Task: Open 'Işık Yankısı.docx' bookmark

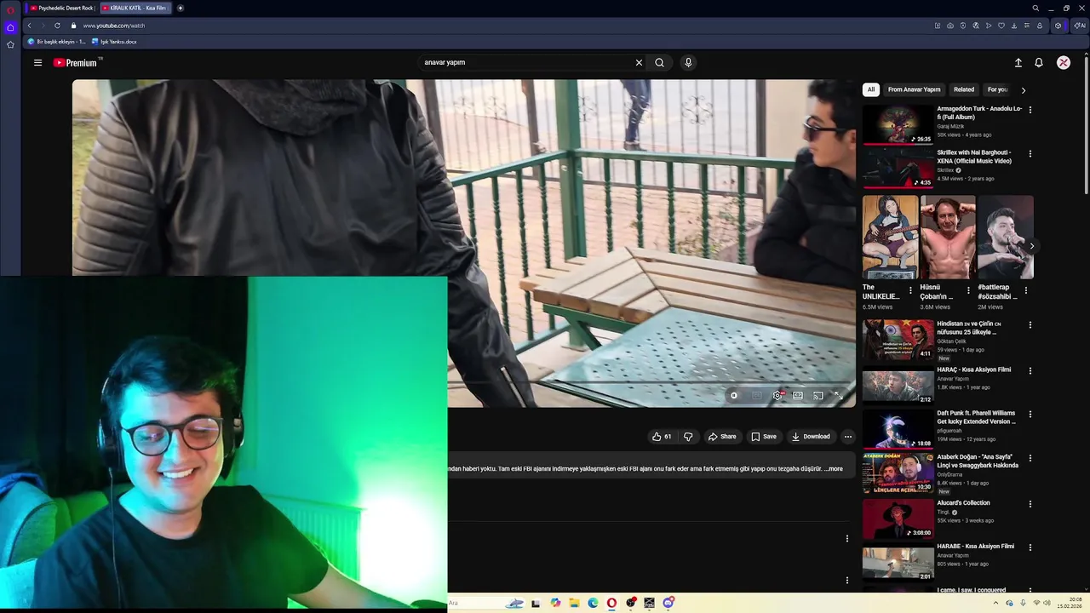Action: click(114, 41)
